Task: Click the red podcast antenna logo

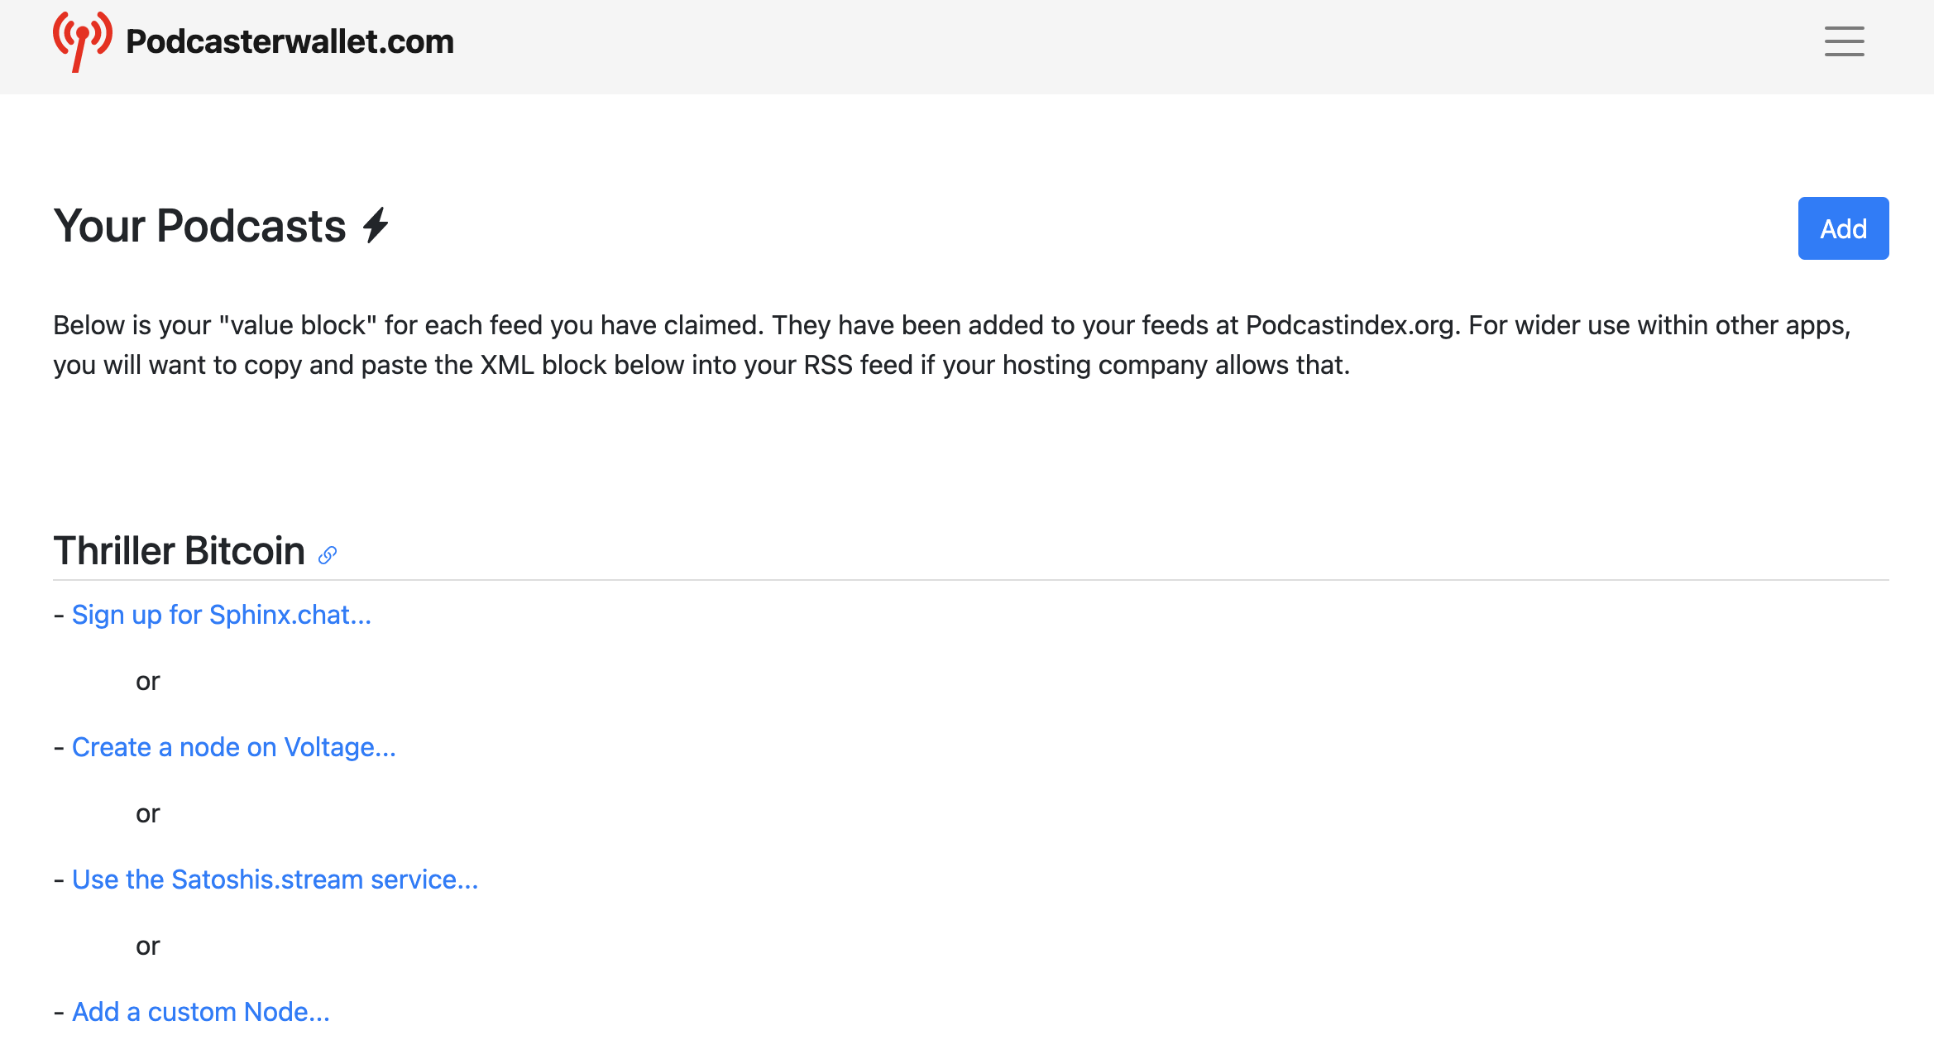Action: click(82, 41)
